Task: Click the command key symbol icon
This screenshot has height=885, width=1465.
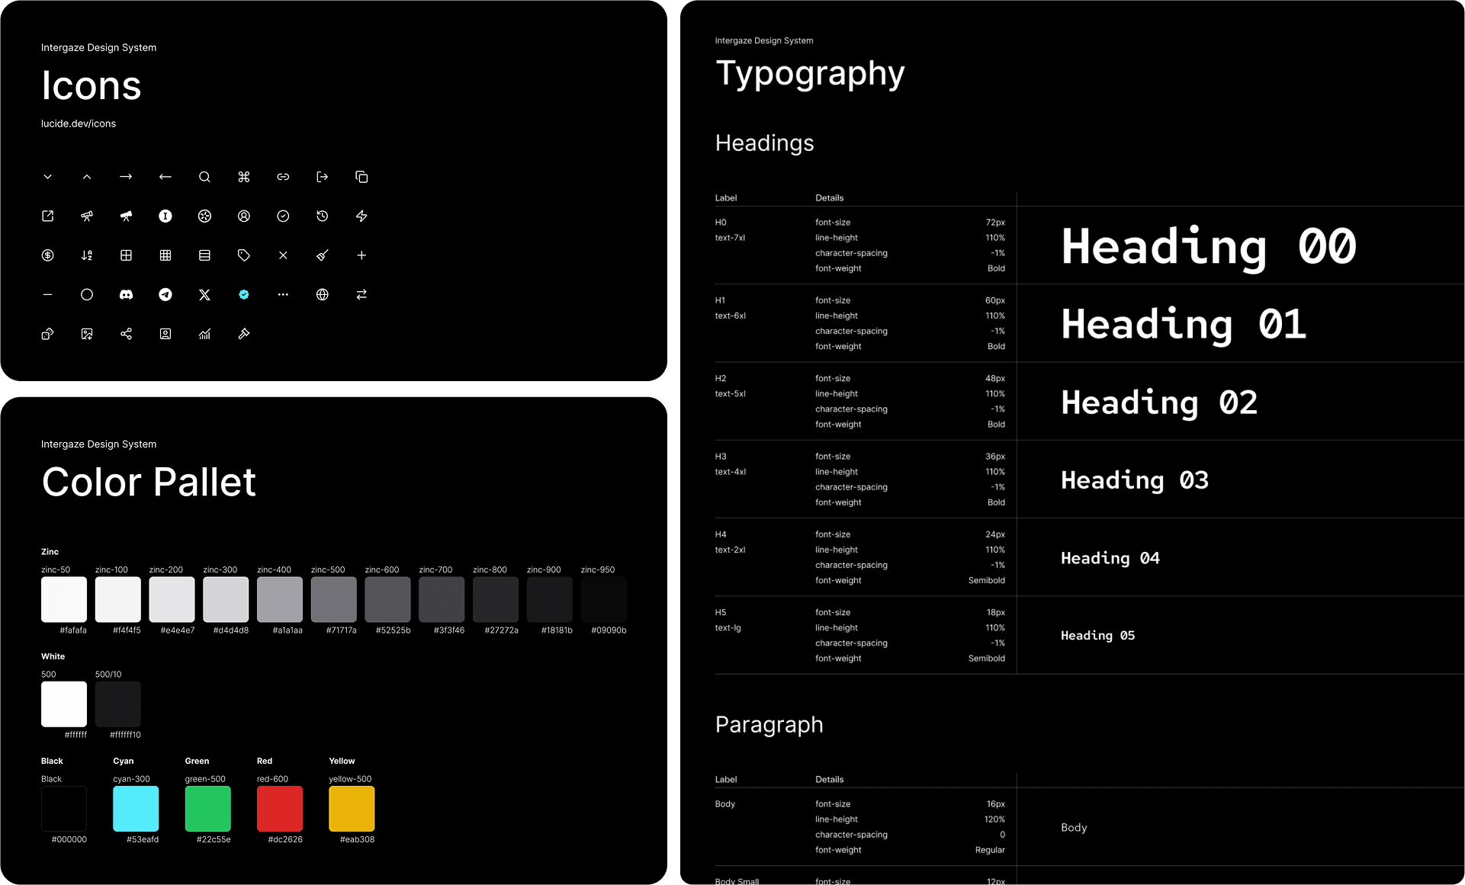Action: pyautogui.click(x=244, y=177)
